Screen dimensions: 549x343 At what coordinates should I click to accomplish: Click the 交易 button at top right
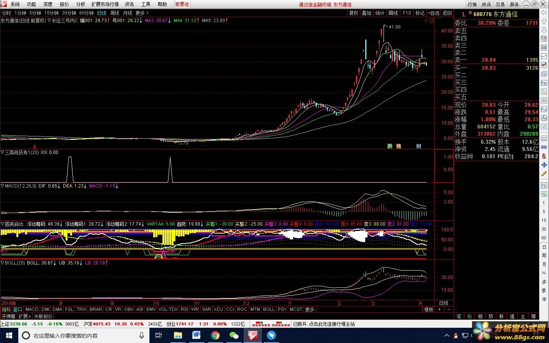point(500,5)
